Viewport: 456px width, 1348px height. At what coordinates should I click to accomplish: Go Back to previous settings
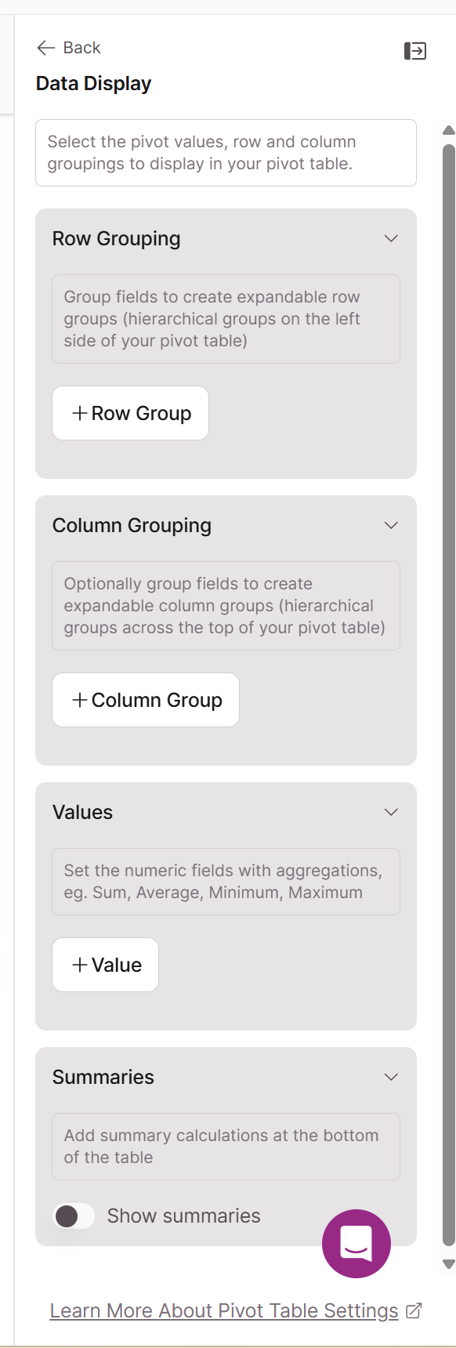pyautogui.click(x=69, y=48)
